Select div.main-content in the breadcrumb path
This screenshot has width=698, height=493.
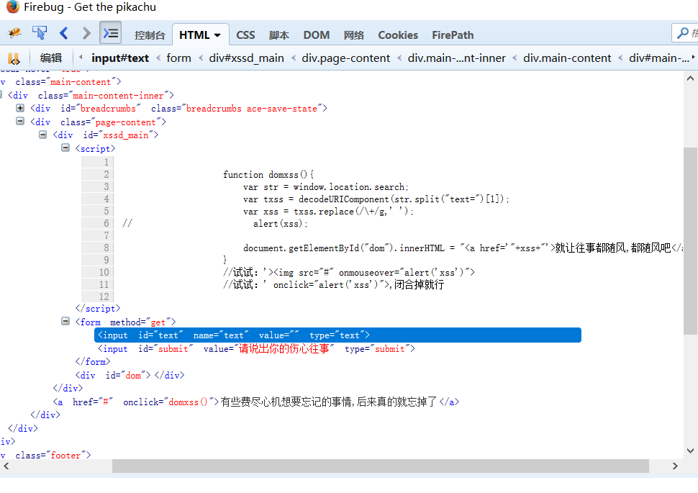[x=567, y=58]
